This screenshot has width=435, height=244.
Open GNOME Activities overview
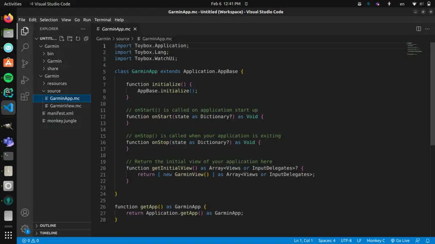click(x=12, y=4)
